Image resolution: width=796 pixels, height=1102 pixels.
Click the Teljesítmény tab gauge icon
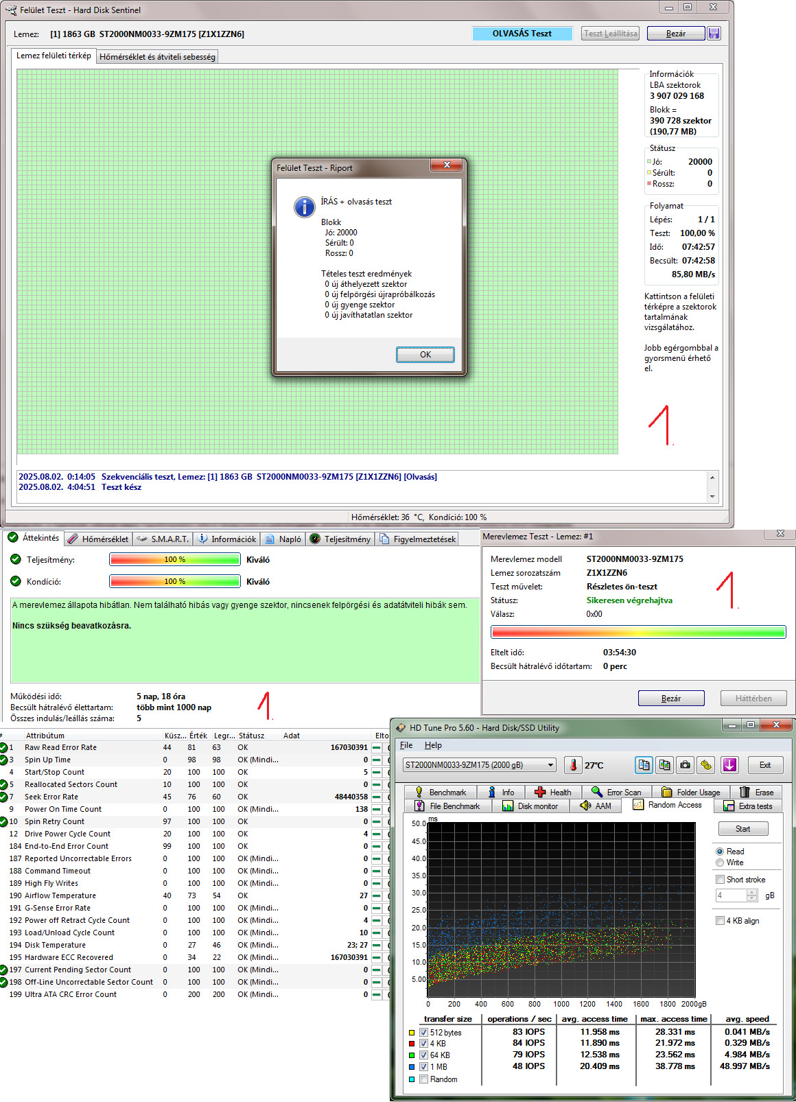(315, 539)
